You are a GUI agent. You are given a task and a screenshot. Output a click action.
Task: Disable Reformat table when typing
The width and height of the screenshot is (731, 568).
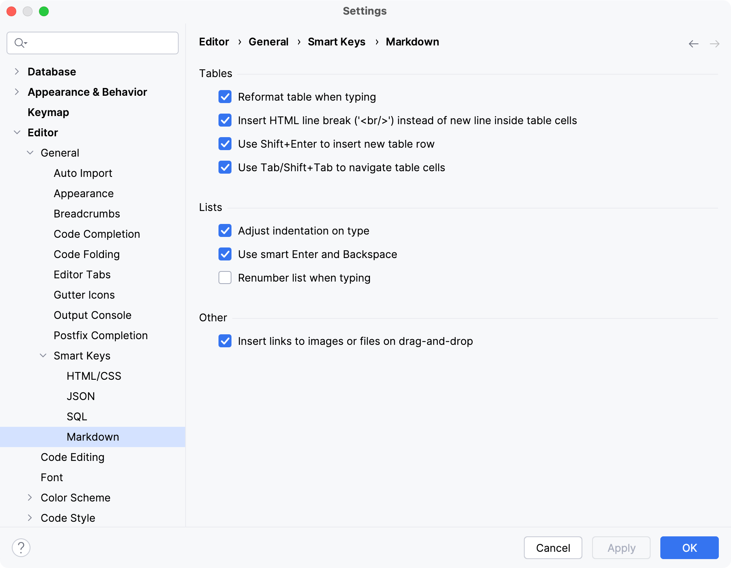[x=225, y=97]
